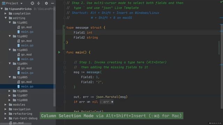Expand the modules folder
The height and width of the screenshot is (125, 223).
[6, 105]
